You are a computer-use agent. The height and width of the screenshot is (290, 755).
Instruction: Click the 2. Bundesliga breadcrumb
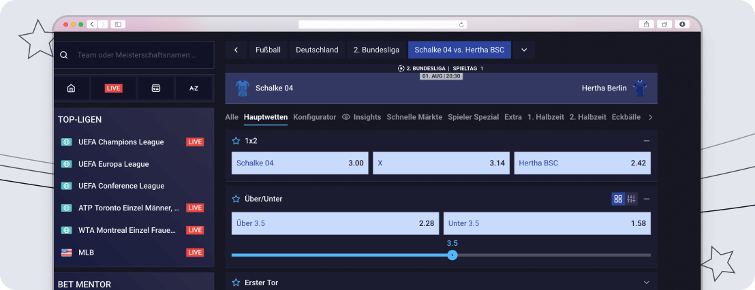tap(377, 50)
